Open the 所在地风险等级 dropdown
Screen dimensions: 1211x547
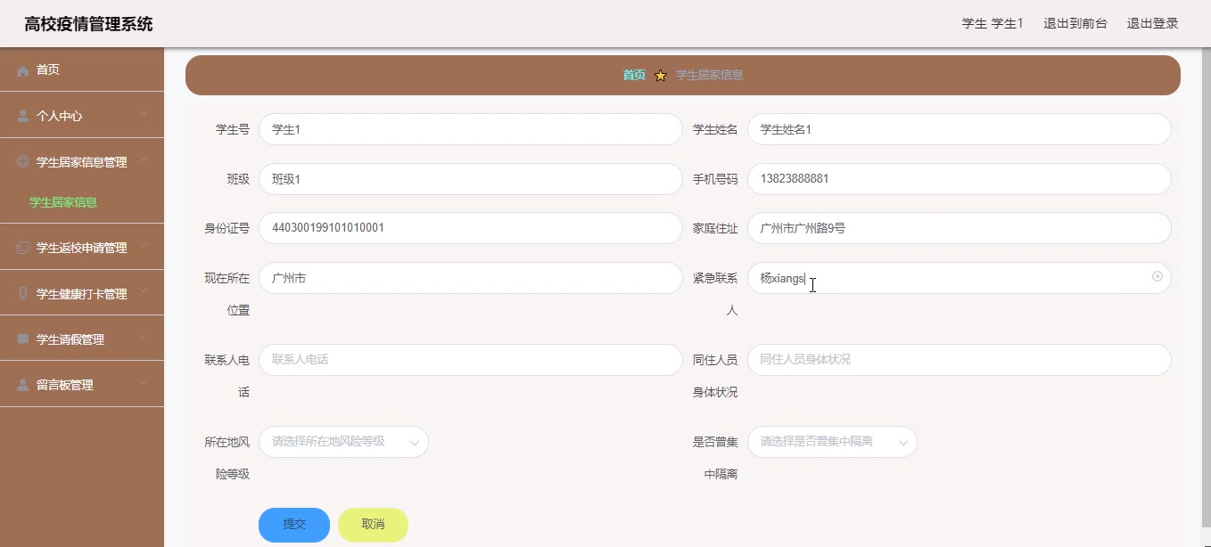343,442
